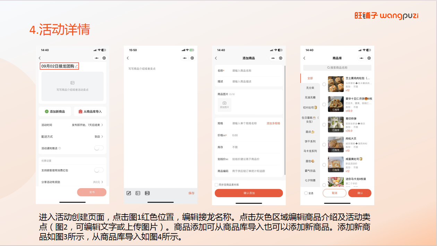Select the radio button for 咸蛋黄吐司
The height and width of the screenshot is (246, 437).
click(324, 165)
